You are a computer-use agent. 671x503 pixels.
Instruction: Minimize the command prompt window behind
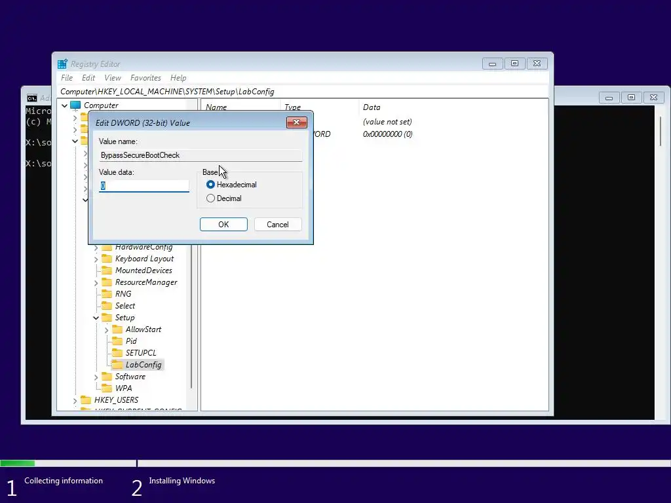click(609, 98)
